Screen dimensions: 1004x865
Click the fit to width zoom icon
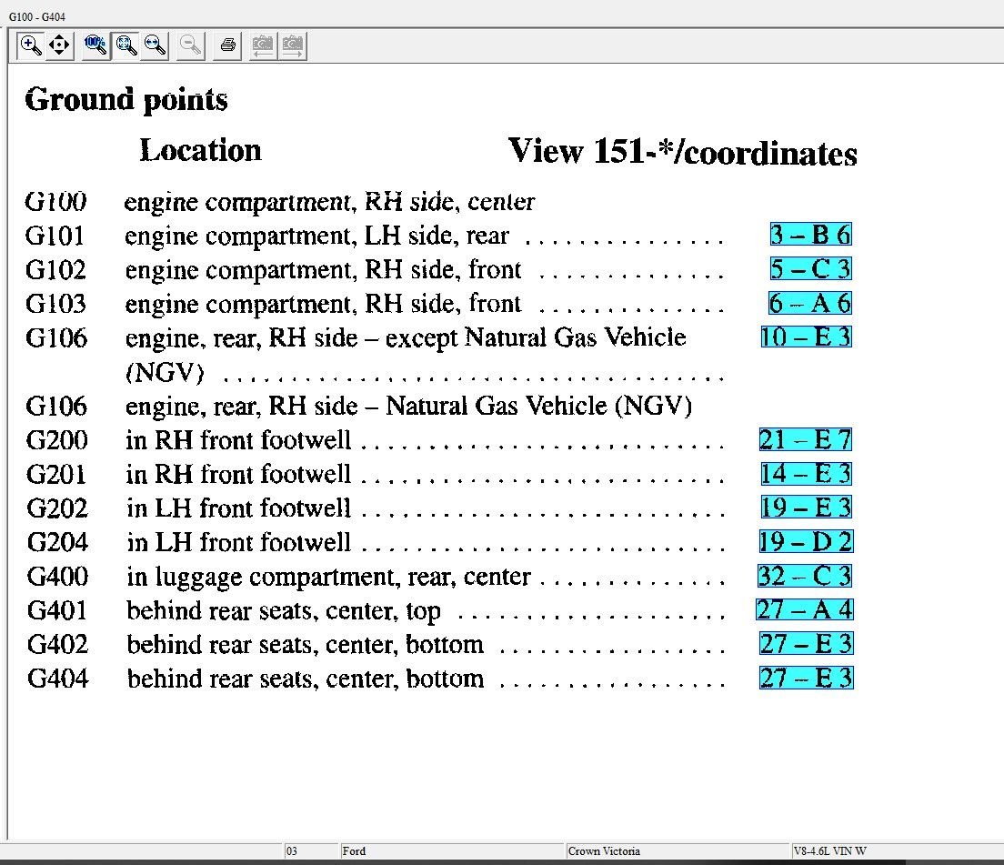tap(155, 45)
